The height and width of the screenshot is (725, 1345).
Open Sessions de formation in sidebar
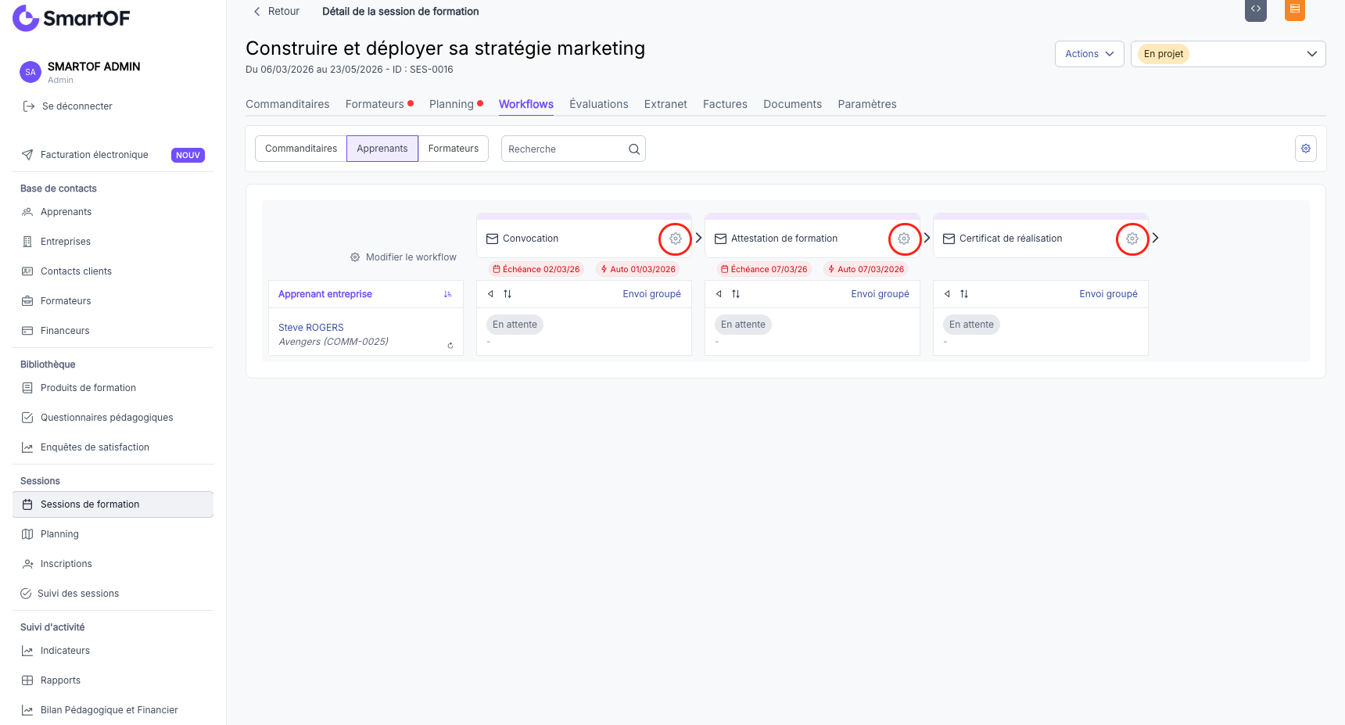coord(113,504)
